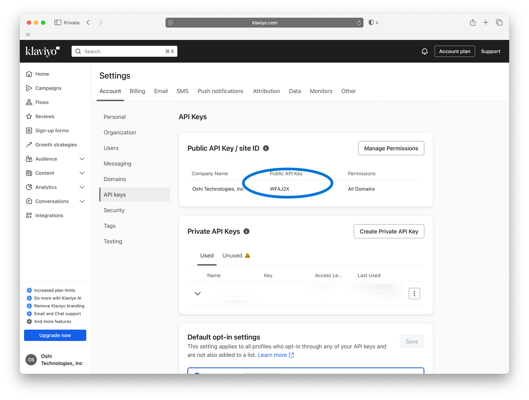This screenshot has height=400, width=529.
Task: Open the Data tab
Action: [295, 91]
